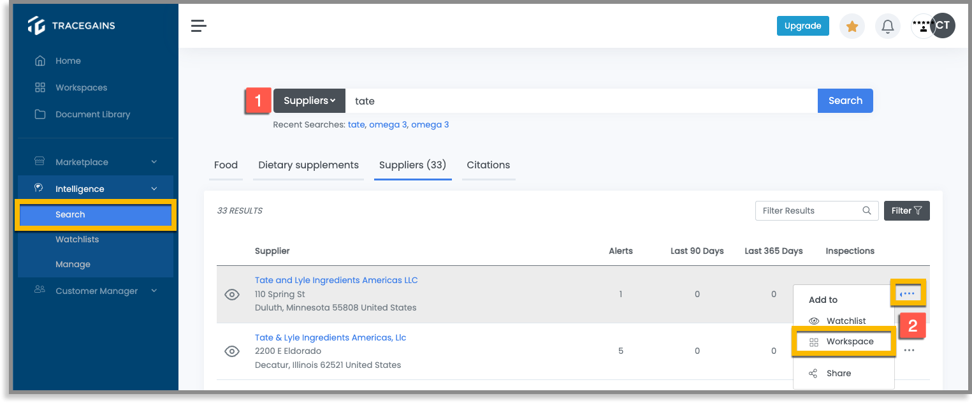Viewport: 972px width, 403px height.
Task: Click the TraceGains logo
Action: coord(71,26)
